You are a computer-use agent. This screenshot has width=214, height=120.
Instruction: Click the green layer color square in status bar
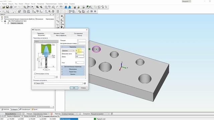pos(95,119)
